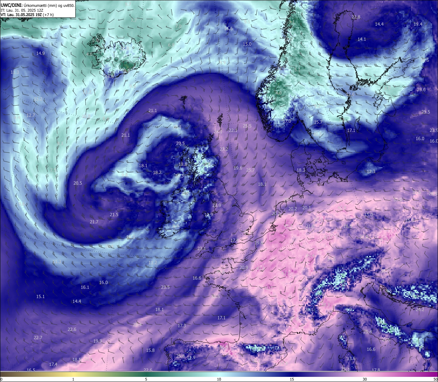
Task: Click the 17.0 value over southern Norway
Action: (287, 121)
